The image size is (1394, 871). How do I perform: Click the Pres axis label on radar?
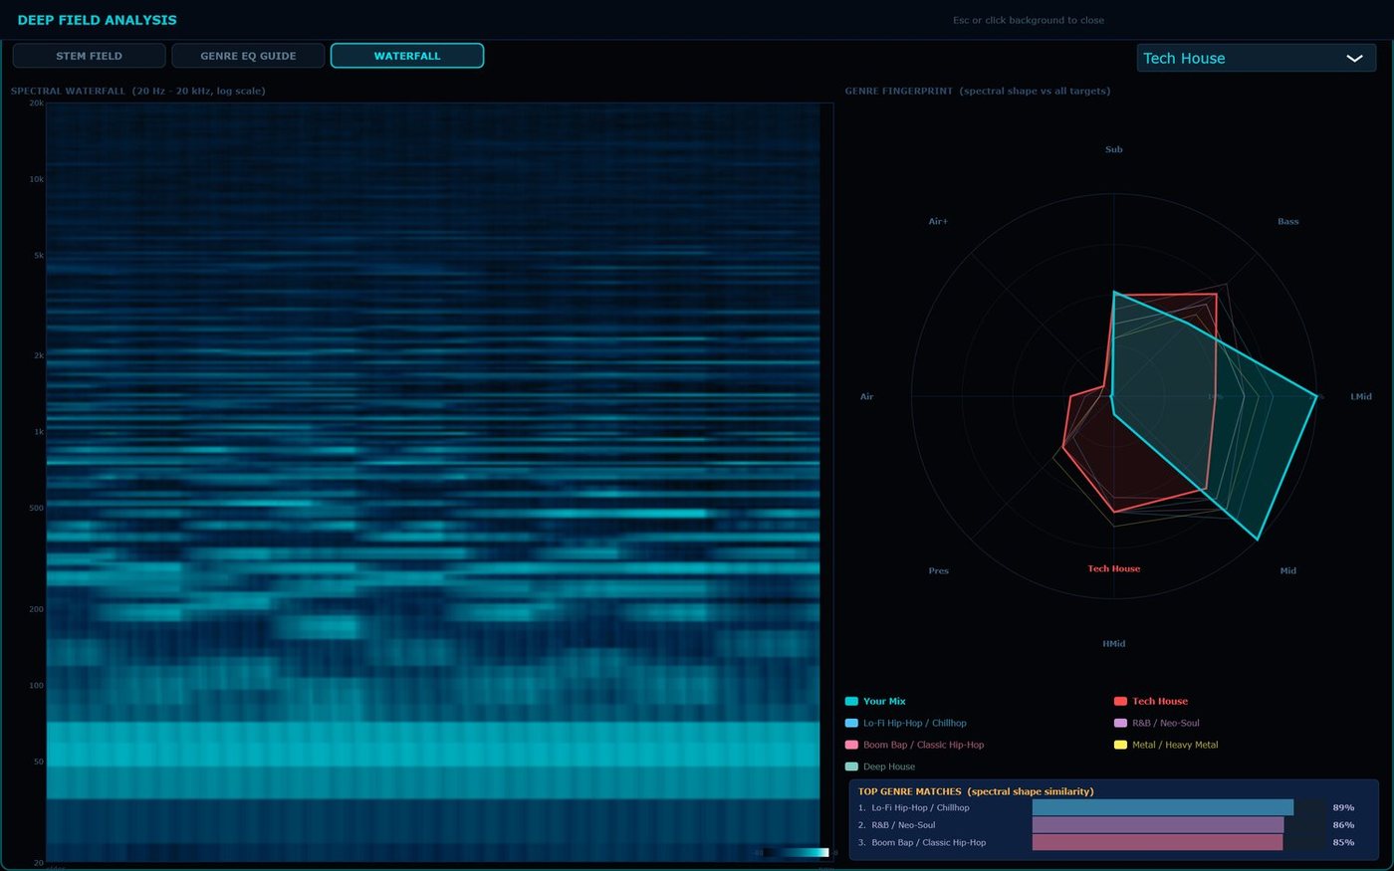(939, 571)
